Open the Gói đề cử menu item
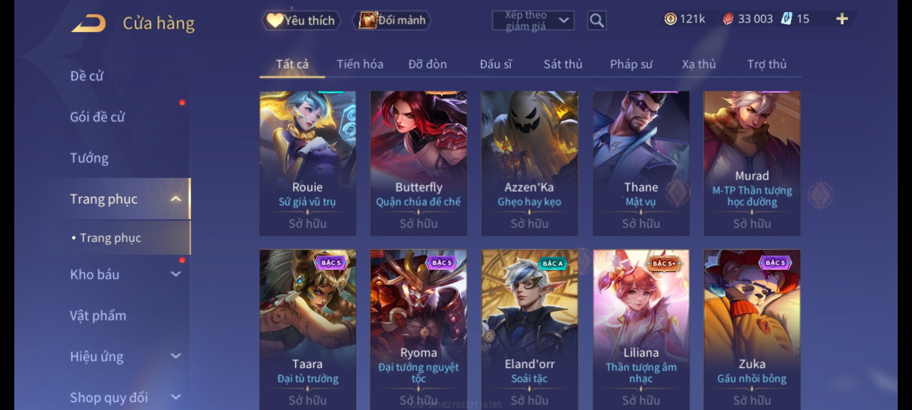This screenshot has width=912, height=410. click(x=97, y=117)
